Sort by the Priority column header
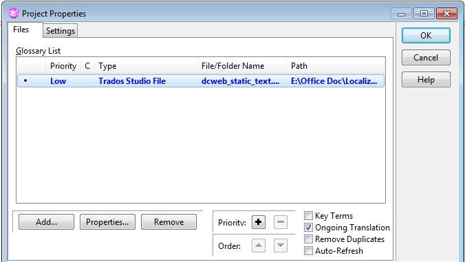The height and width of the screenshot is (262, 465). point(63,66)
